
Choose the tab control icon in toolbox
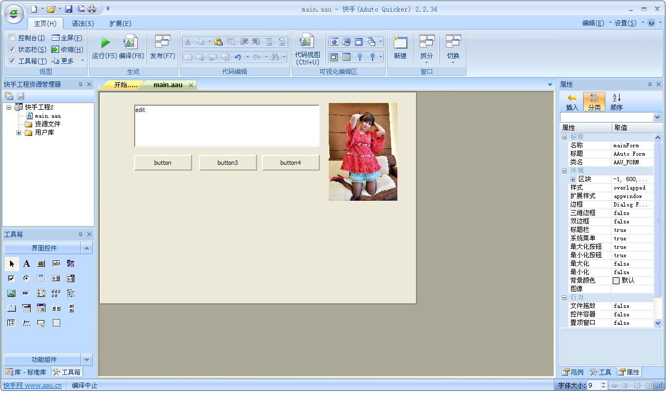(x=12, y=308)
